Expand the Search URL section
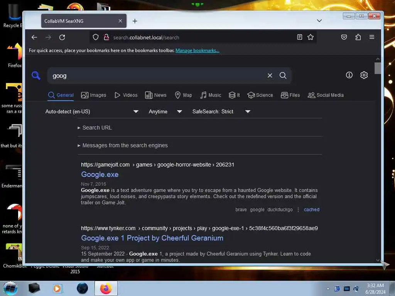The width and height of the screenshot is (395, 296). (95, 128)
